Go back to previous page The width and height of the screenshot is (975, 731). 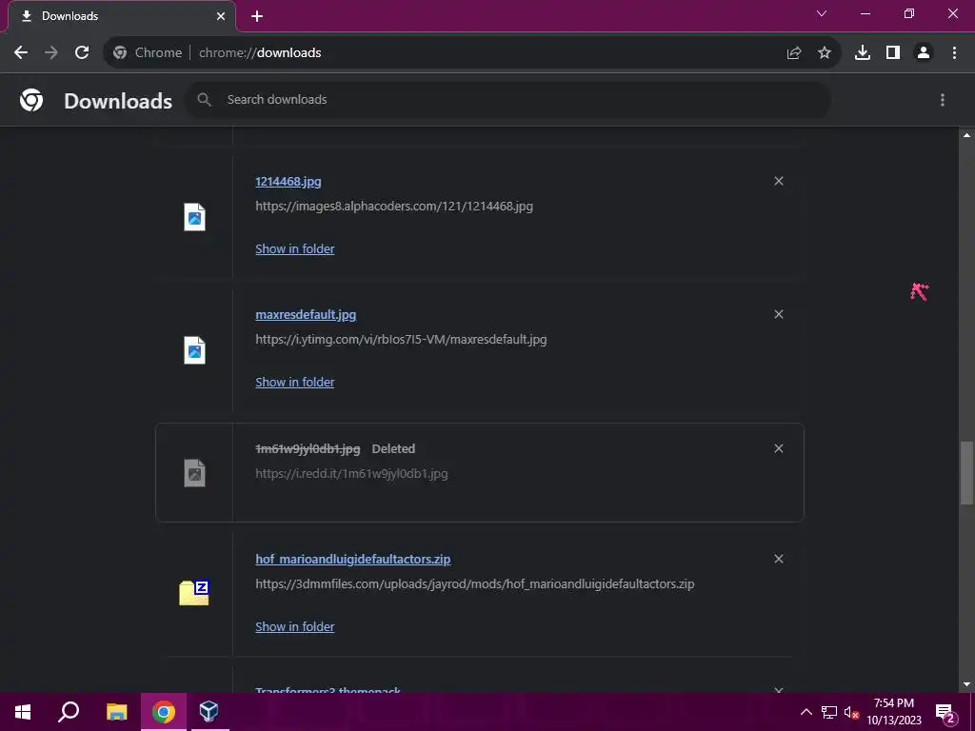pos(21,53)
